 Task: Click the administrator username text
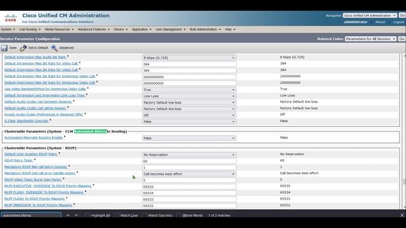point(355,22)
